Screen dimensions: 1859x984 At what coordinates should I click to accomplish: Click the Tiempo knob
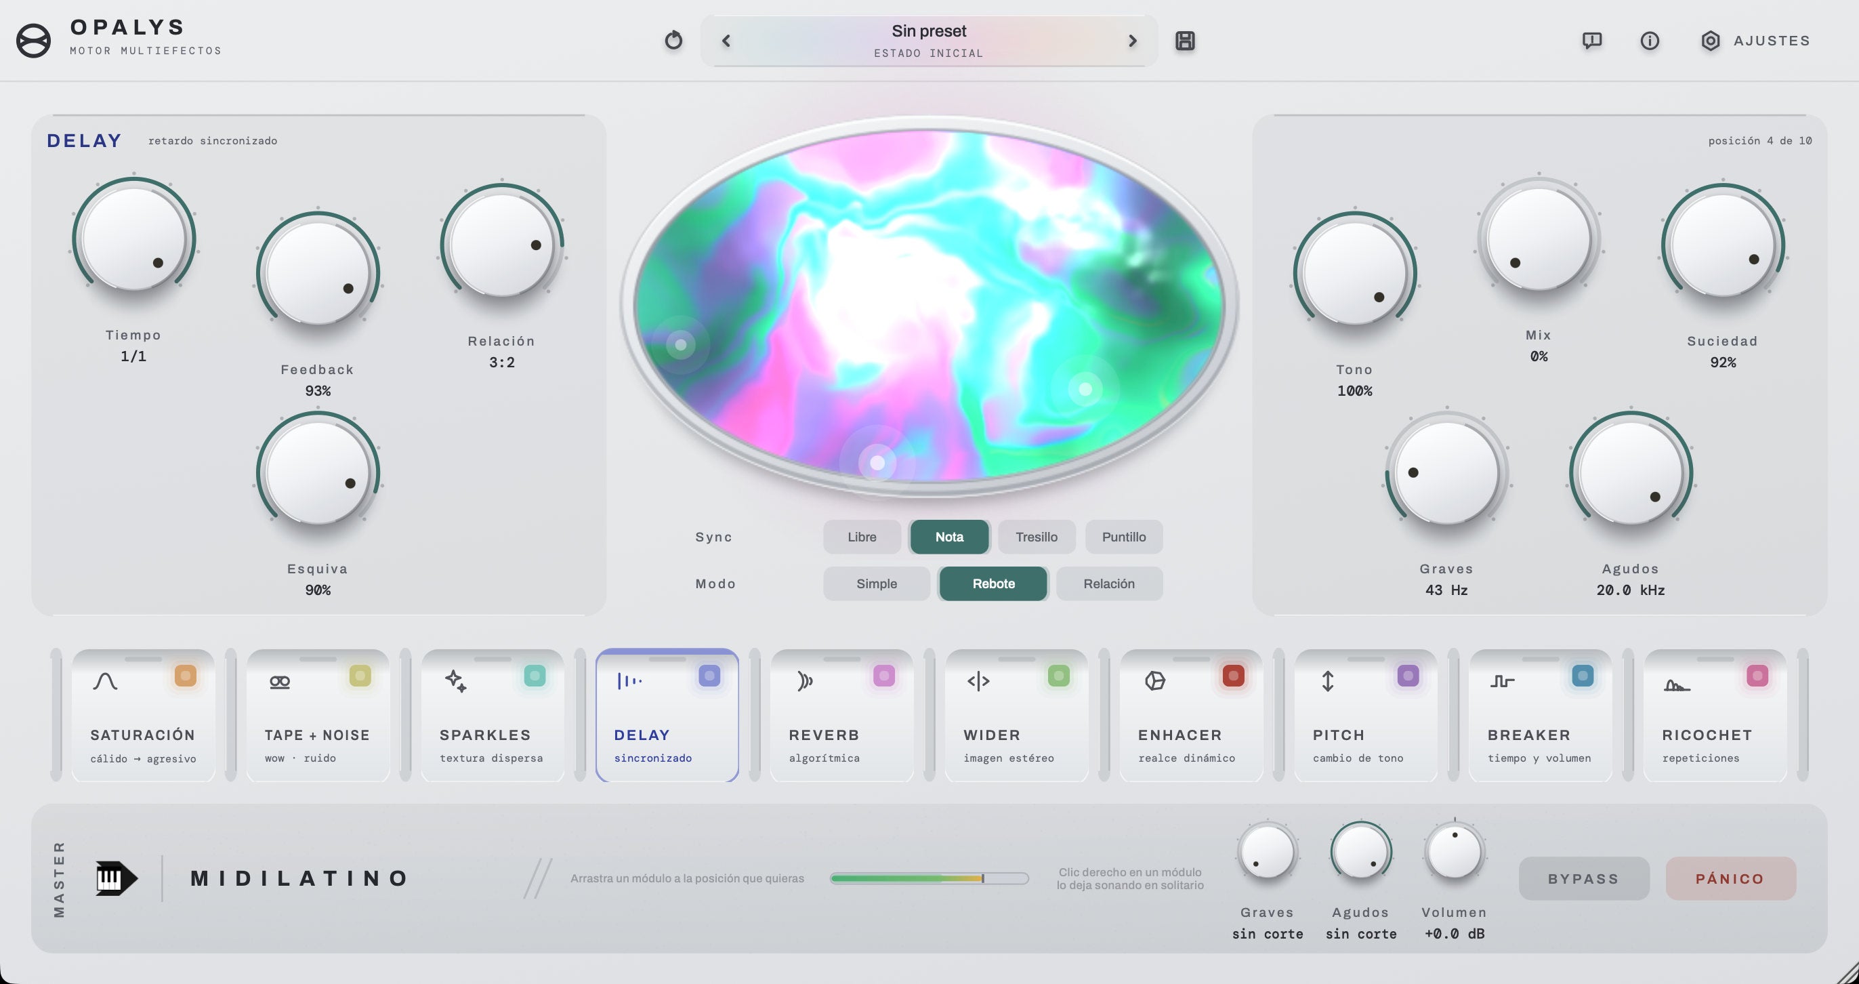133,239
